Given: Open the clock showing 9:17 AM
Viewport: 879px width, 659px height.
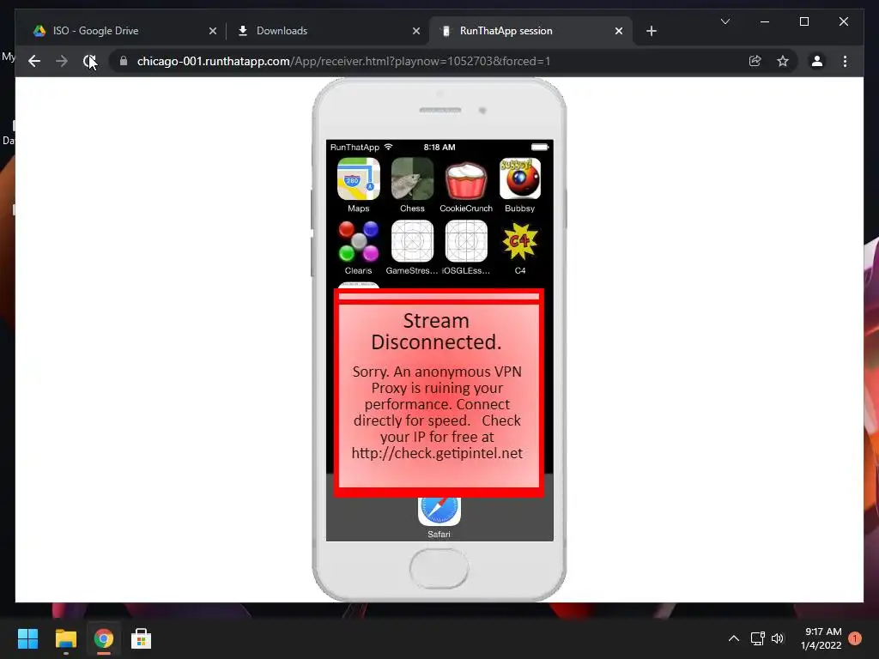Looking at the screenshot, I should click(821, 638).
